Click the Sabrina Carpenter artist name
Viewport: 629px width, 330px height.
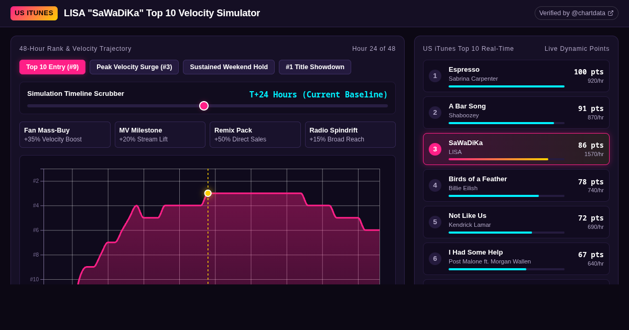(473, 79)
